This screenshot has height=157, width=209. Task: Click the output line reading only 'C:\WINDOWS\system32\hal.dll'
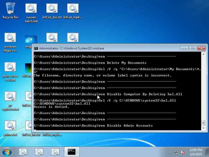tap(62, 104)
